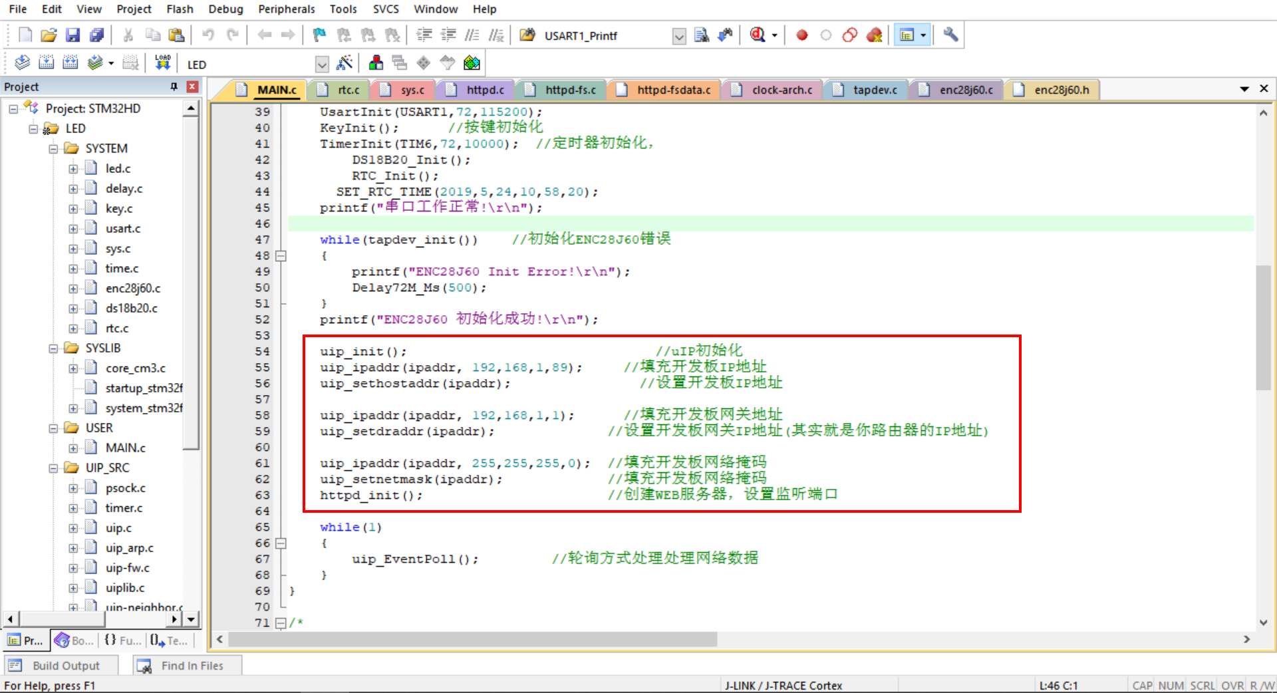
Task: Collapse the SYSTEM folder group
Action: 53,149
